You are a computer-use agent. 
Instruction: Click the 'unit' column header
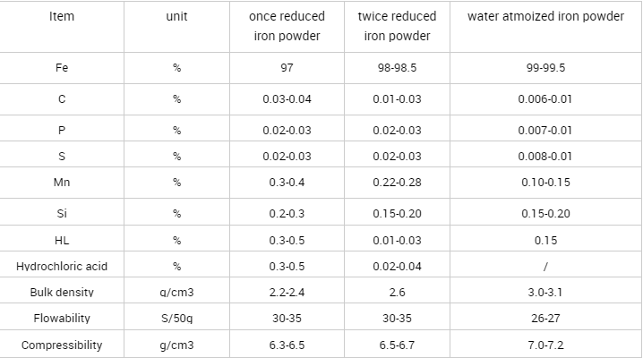[x=176, y=17]
